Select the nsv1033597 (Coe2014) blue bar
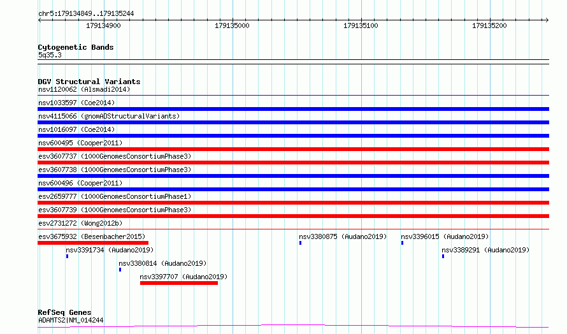Screen dimensions: 567x334 pos(293,109)
